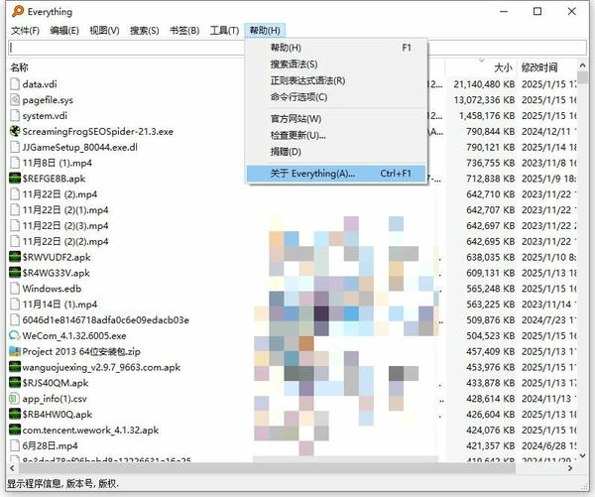Click the horizontal scrollbar left arrow

12,468
